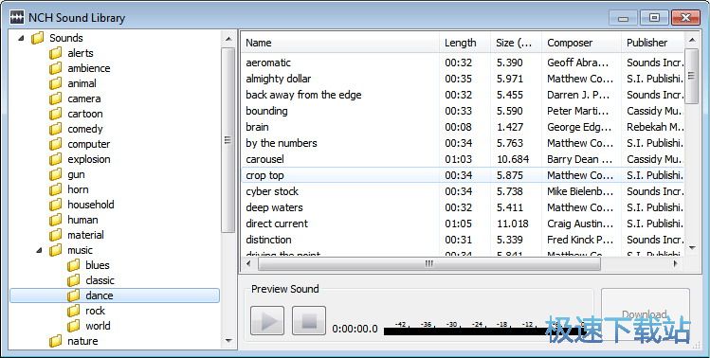
Task: Open the cartoon folder icon
Action: click(56, 114)
